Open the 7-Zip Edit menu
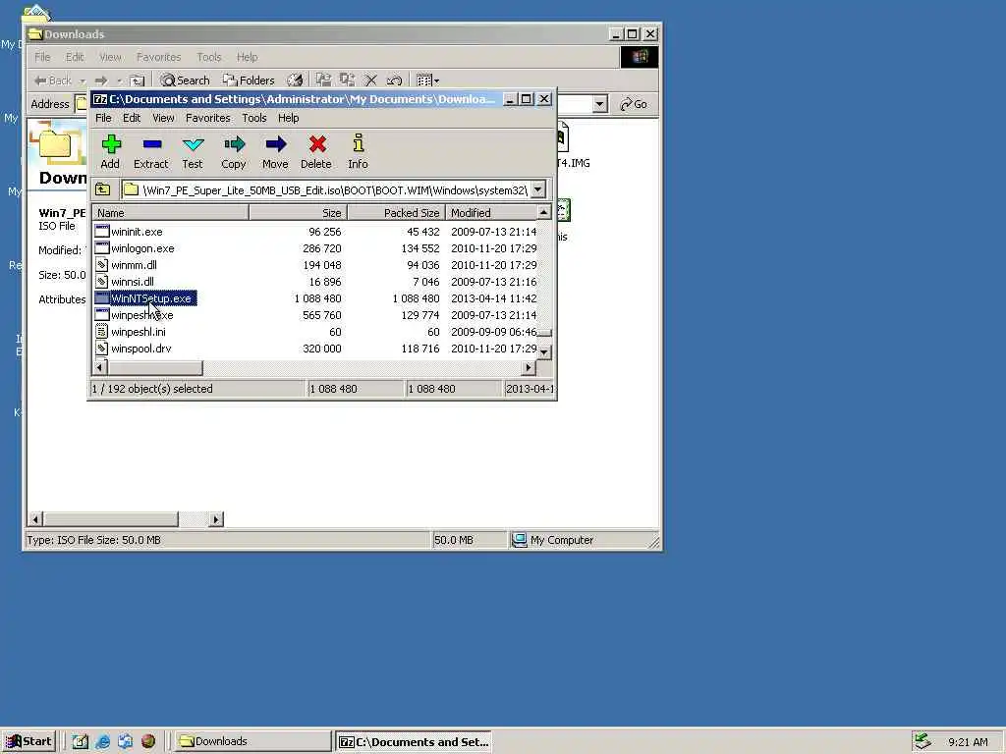This screenshot has height=754, width=1006. [x=132, y=118]
